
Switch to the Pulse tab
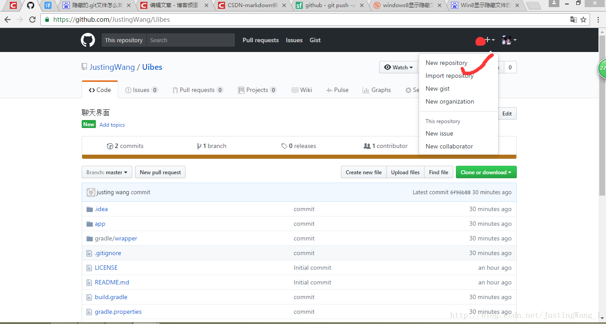coord(337,90)
